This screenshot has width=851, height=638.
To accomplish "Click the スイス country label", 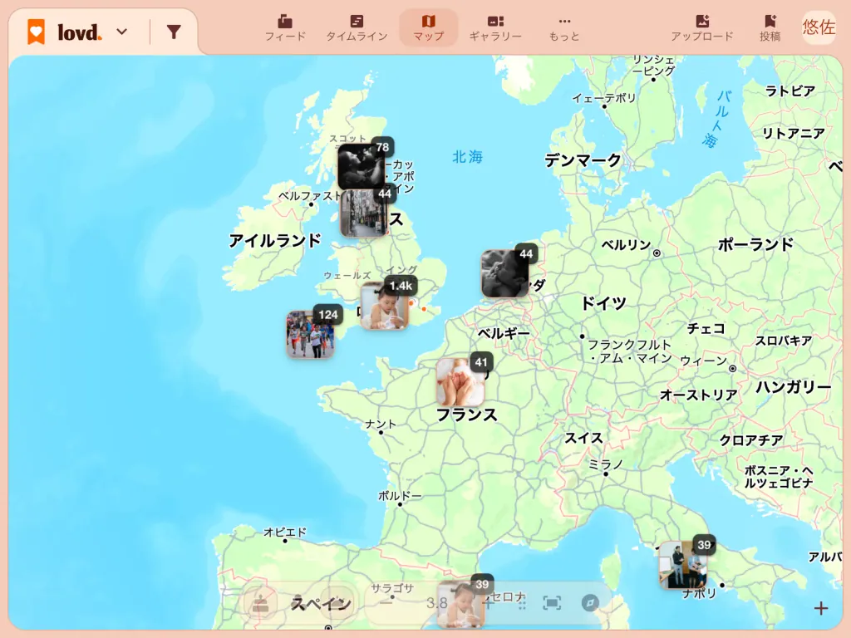I will (584, 438).
